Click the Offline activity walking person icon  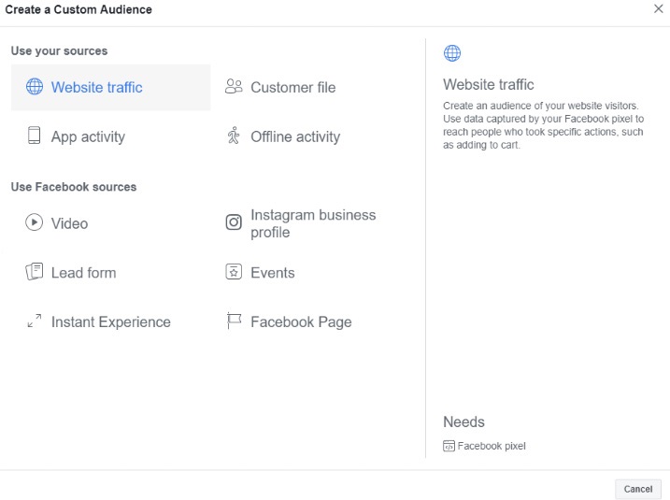234,135
